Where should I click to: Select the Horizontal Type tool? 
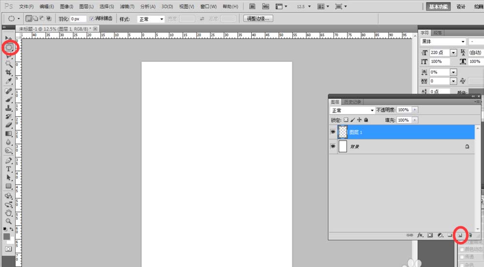click(9, 169)
